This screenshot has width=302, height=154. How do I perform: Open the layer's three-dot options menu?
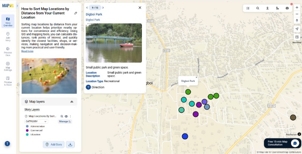(70, 116)
